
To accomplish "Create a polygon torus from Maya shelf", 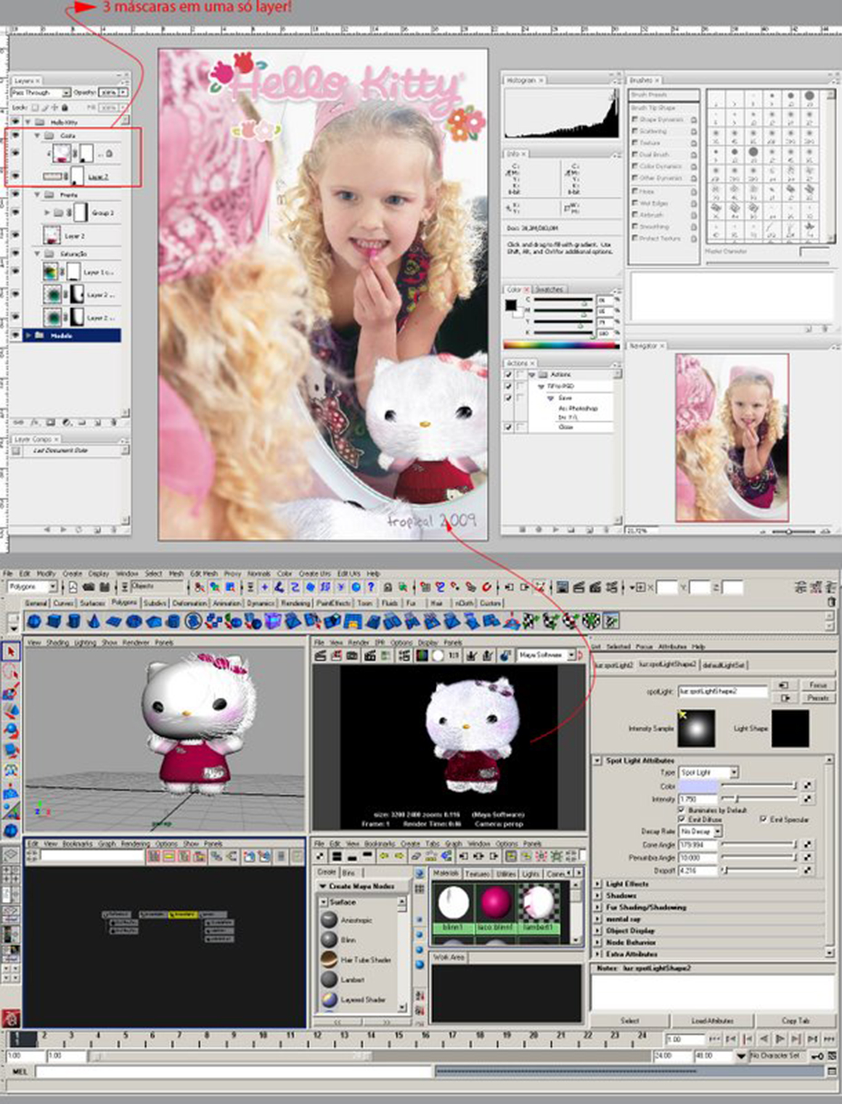I will (134, 621).
